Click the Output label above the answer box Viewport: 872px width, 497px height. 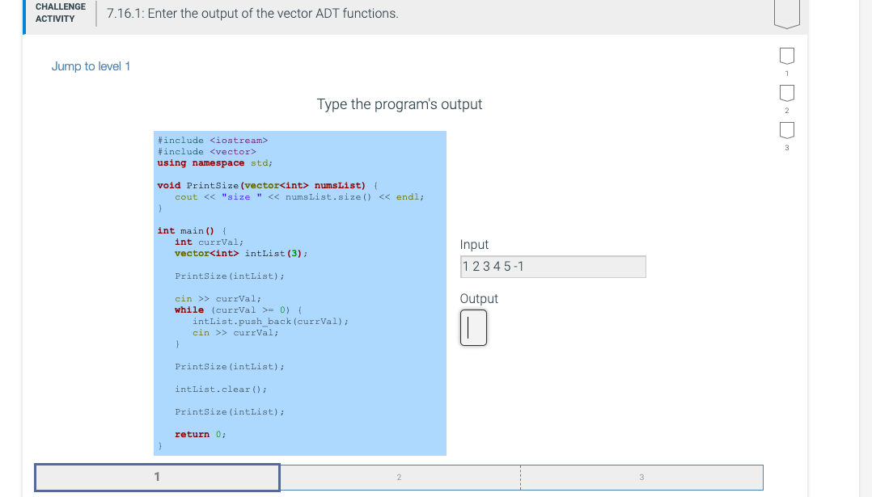[478, 298]
